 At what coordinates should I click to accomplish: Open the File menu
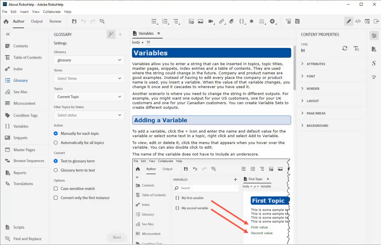tap(5, 12)
